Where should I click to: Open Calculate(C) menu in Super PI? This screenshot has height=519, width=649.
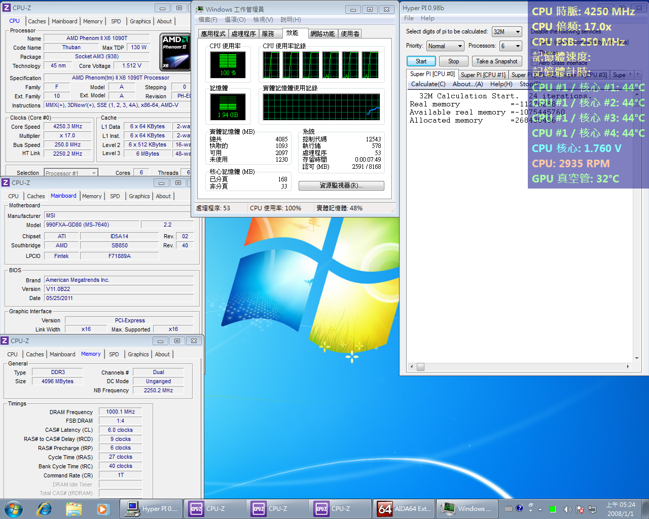point(428,84)
